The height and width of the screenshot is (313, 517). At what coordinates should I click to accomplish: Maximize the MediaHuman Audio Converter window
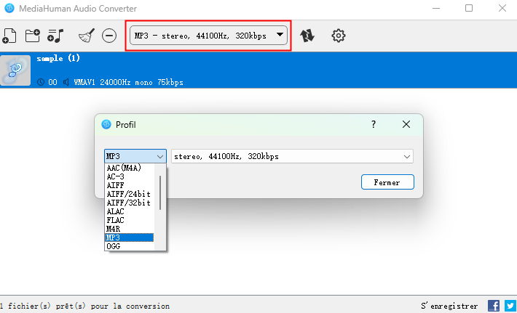[469, 8]
